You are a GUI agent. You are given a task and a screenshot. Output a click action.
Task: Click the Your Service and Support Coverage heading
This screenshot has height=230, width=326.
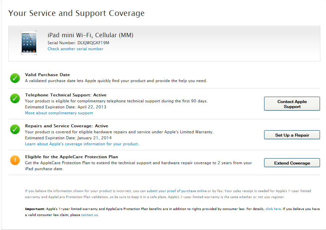click(76, 13)
